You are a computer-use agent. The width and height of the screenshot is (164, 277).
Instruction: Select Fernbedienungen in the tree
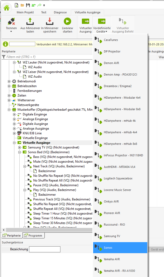(30, 91)
